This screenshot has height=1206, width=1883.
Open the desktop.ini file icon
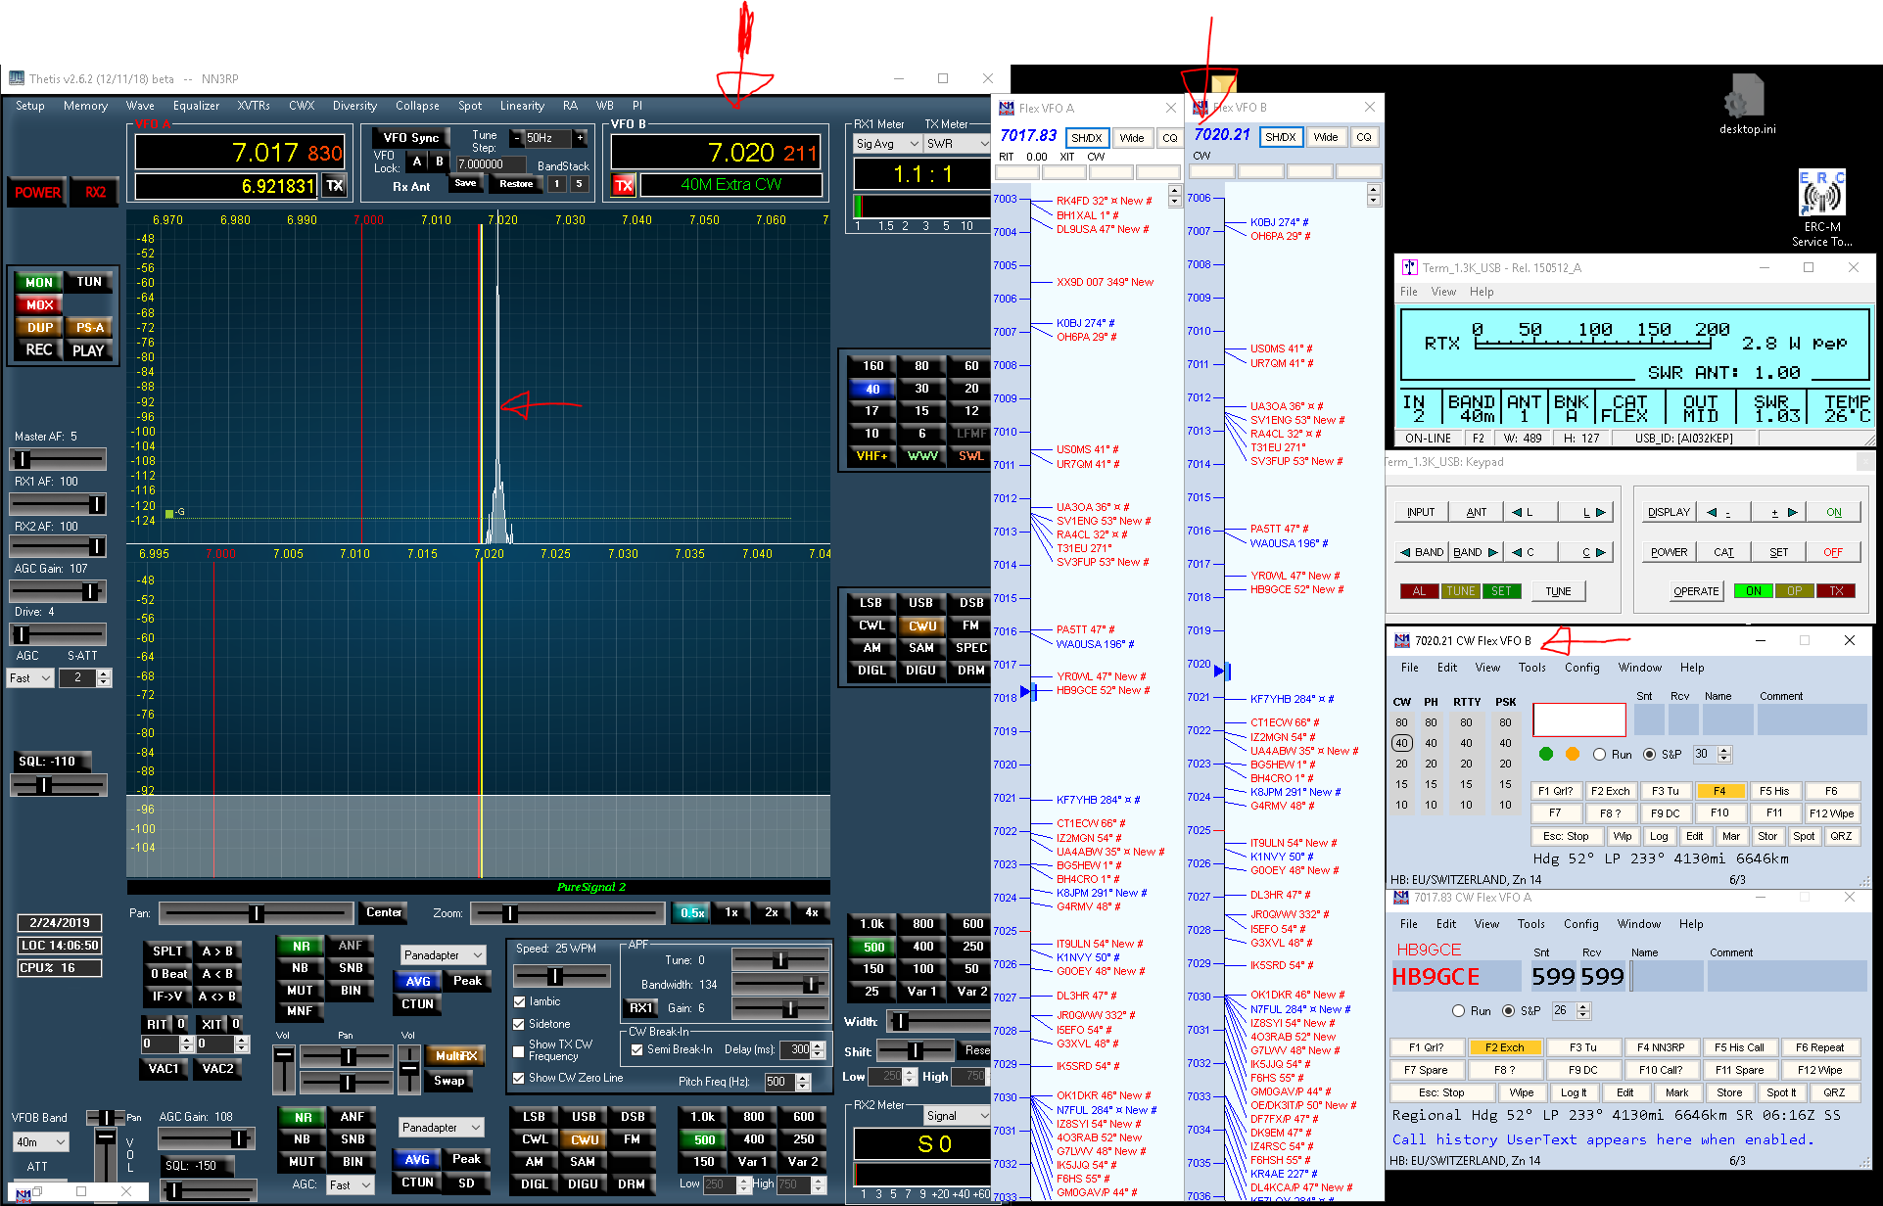pyautogui.click(x=1745, y=98)
